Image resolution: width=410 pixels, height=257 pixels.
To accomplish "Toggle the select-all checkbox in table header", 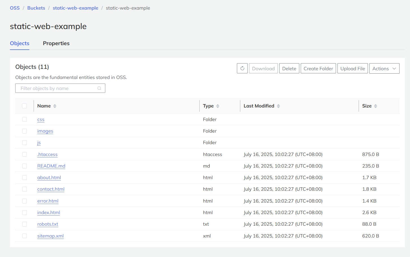I will click(25, 106).
